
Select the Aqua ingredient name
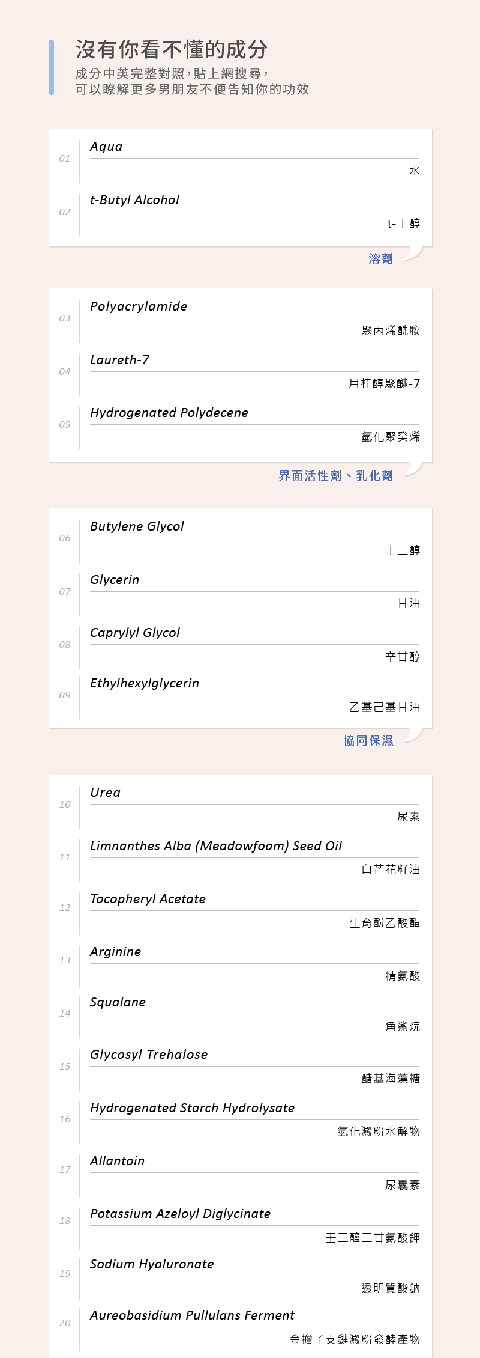click(x=106, y=147)
